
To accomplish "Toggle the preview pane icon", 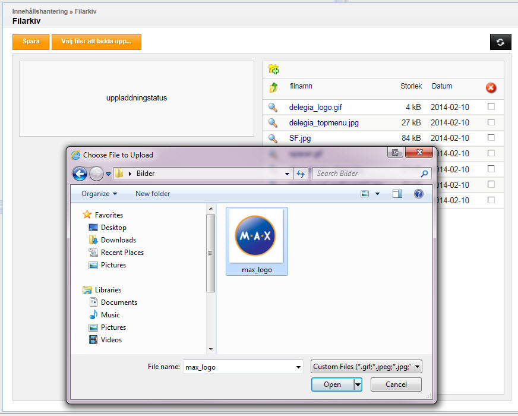I will coord(397,194).
